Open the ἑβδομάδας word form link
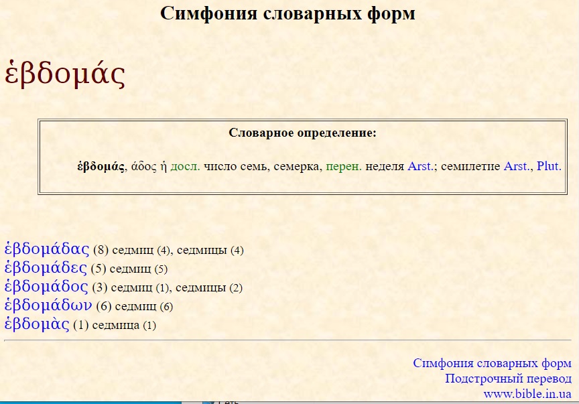Image resolution: width=579 pixels, height=404 pixels. [47, 249]
